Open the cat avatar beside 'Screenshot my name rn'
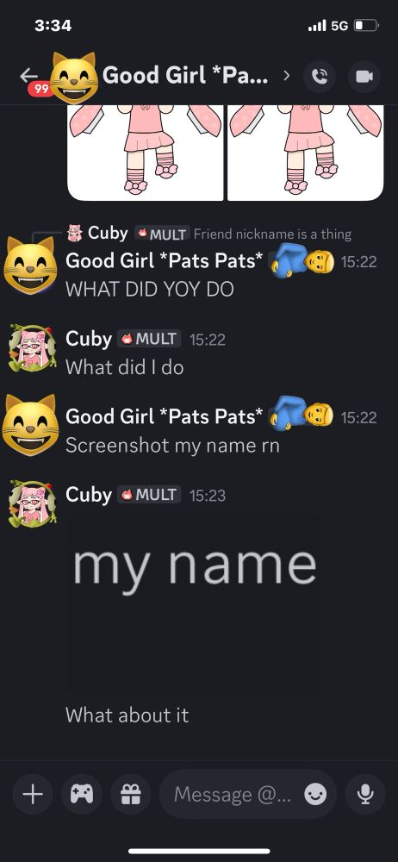This screenshot has width=398, height=862. click(31, 424)
